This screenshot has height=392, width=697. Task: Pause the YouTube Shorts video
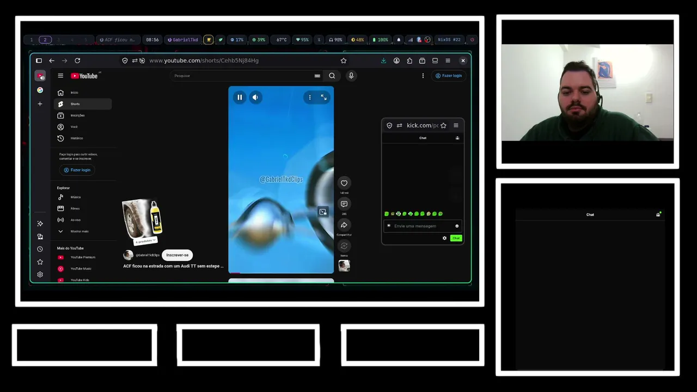240,97
